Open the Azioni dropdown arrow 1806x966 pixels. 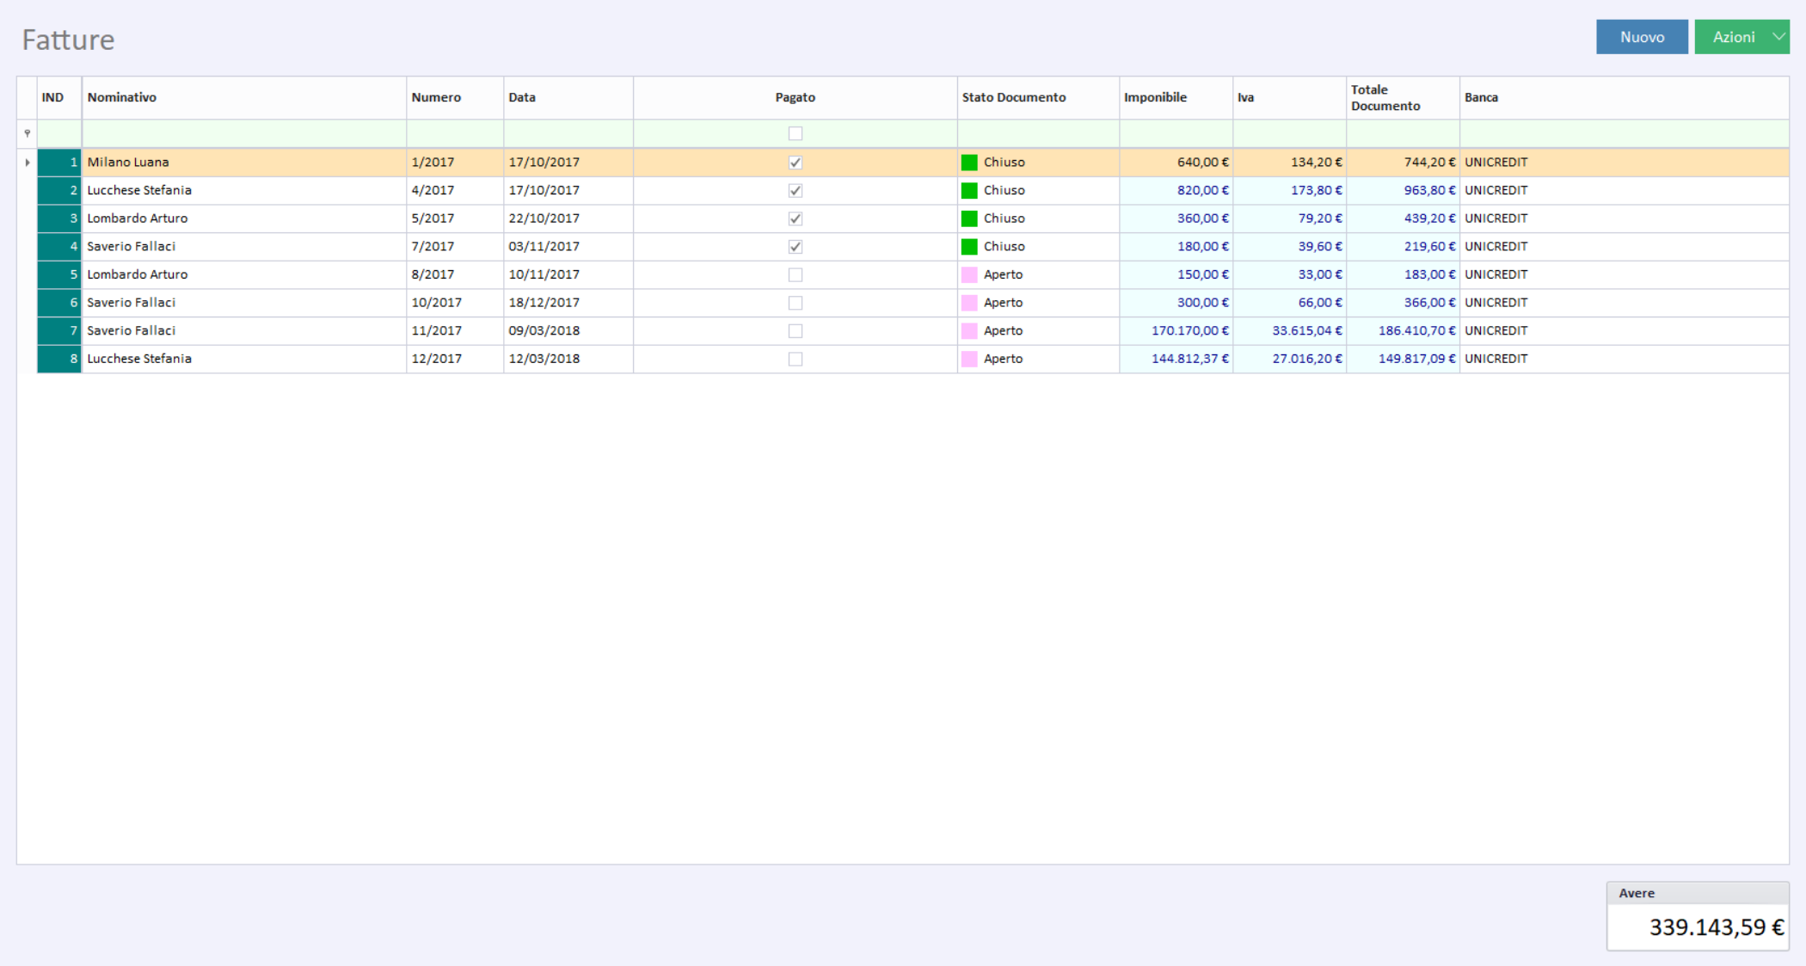pyautogui.click(x=1778, y=37)
